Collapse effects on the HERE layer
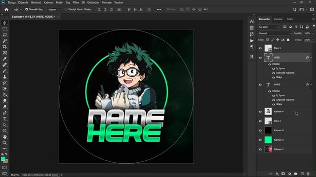The image size is (316, 177). tap(311, 58)
